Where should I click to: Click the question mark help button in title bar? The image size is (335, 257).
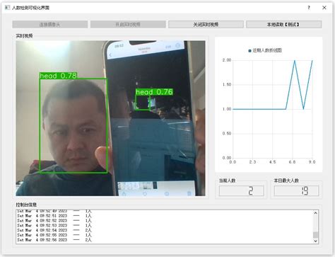pos(309,8)
